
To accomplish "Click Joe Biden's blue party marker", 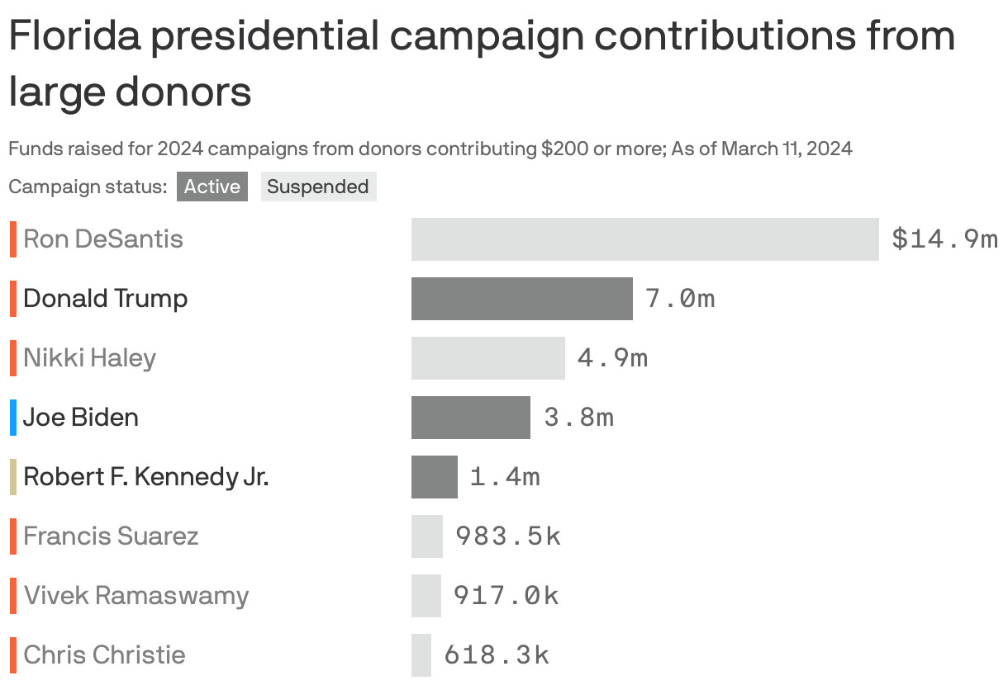I will coord(12,417).
